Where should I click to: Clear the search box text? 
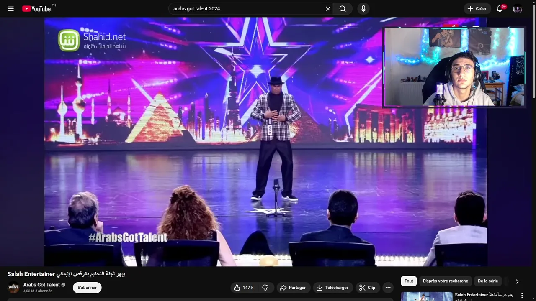click(x=328, y=9)
